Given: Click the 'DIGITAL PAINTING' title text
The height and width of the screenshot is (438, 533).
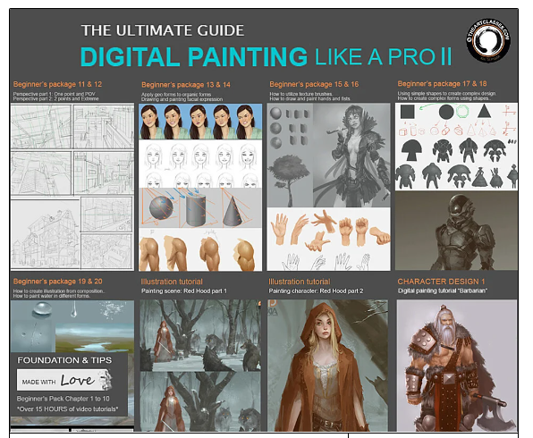Looking at the screenshot, I should [x=194, y=56].
